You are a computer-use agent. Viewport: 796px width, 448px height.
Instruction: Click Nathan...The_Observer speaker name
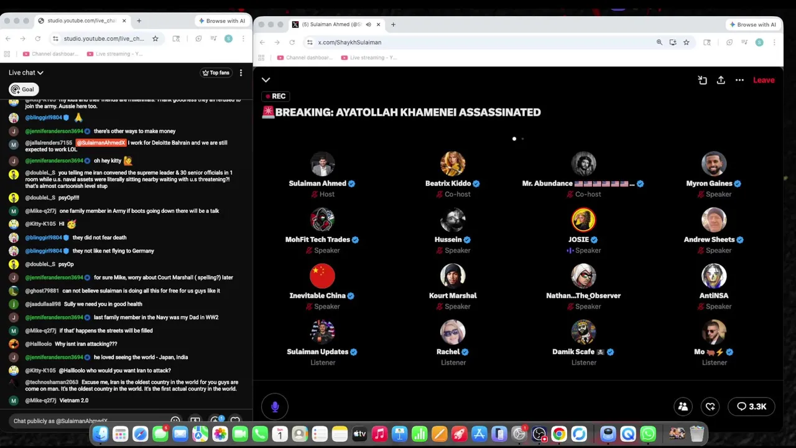click(583, 296)
